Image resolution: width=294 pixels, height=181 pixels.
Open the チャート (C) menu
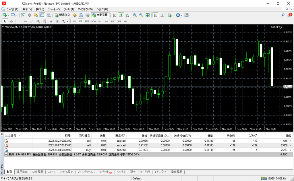point(54,9)
